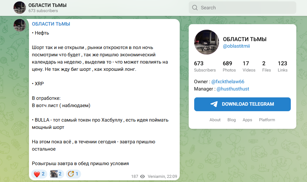307x182 pixels.
Task: Select the 2 Files counter
Action: [x=267, y=67]
